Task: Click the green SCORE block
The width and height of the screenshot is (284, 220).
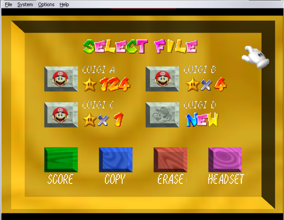Action: click(61, 160)
